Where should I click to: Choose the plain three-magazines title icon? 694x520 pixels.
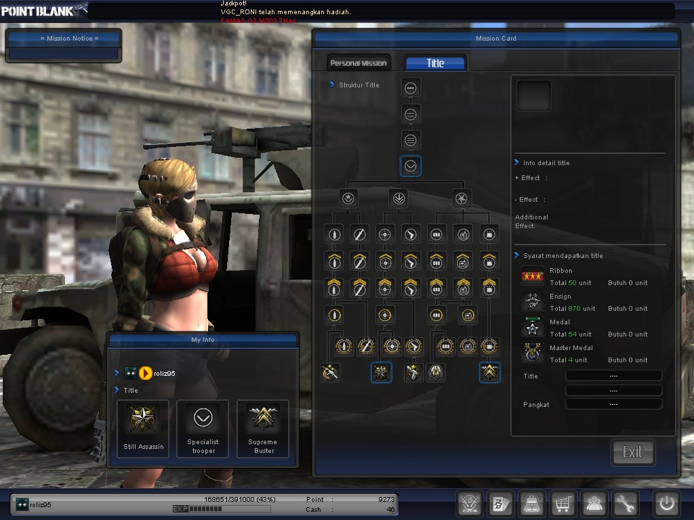coord(436,234)
